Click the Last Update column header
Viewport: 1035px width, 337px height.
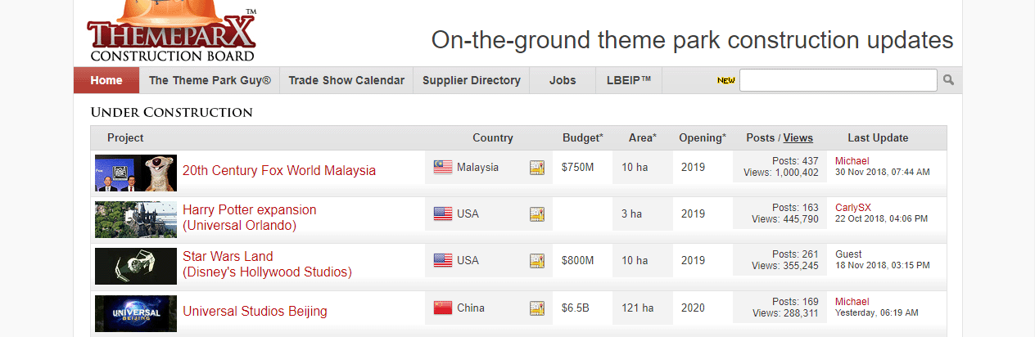coord(878,138)
